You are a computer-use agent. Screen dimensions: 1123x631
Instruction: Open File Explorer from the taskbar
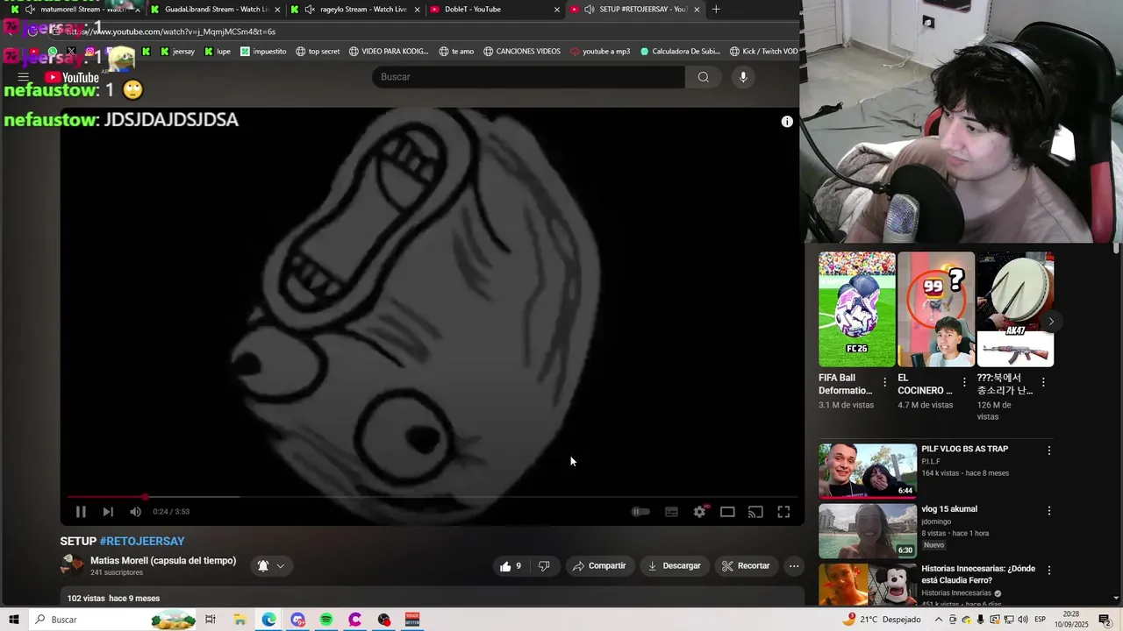click(240, 620)
